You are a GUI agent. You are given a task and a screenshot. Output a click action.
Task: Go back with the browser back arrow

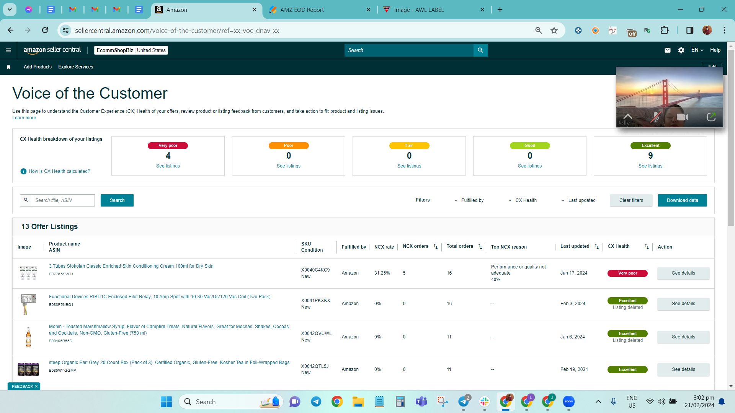point(11,30)
